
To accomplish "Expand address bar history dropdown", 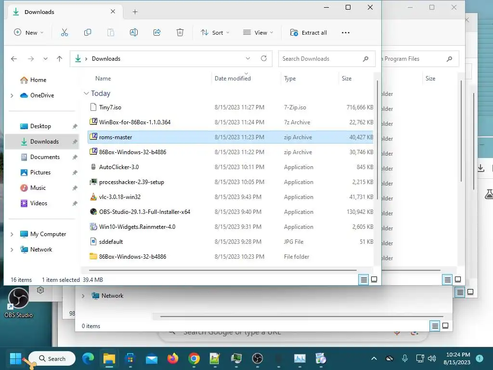I will click(x=248, y=58).
